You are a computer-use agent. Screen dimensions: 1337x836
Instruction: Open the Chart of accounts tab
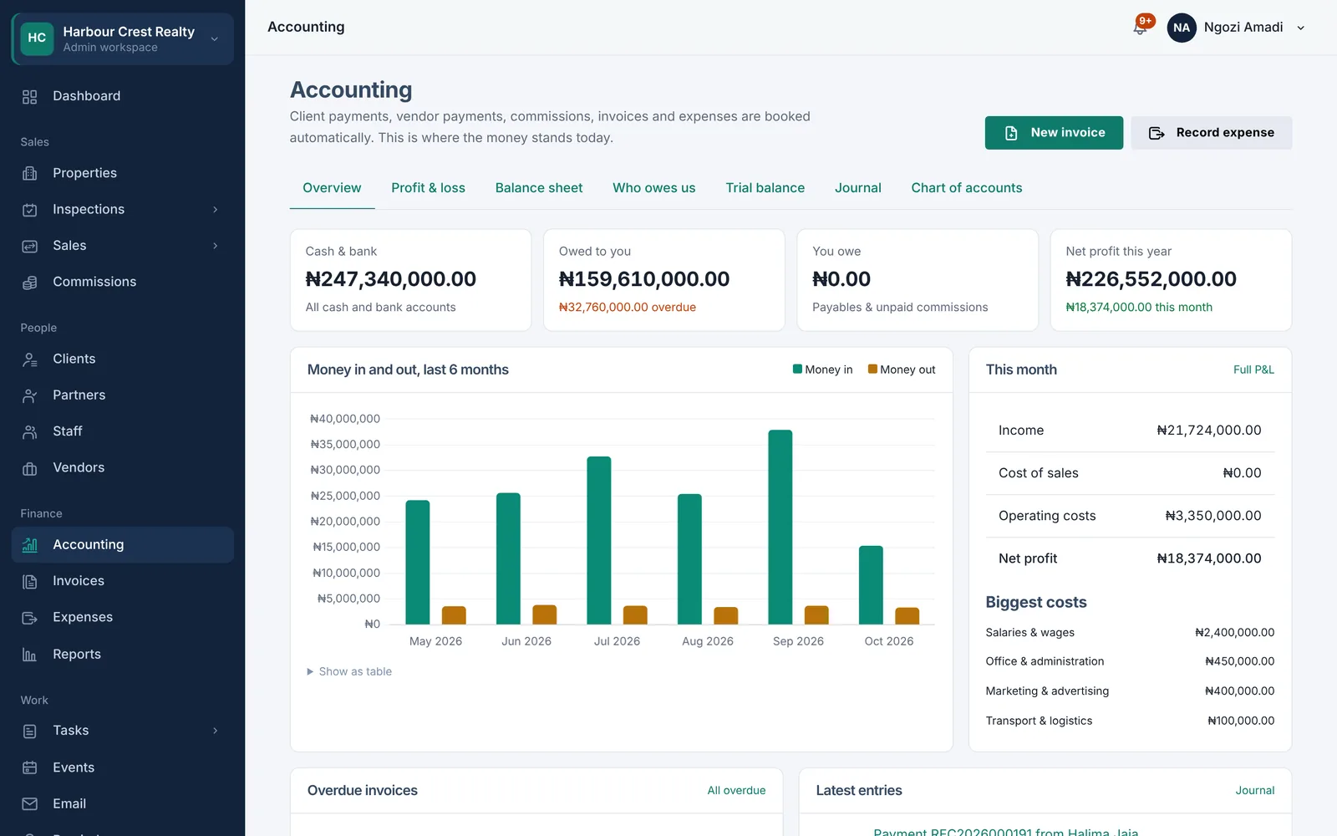[x=967, y=188]
